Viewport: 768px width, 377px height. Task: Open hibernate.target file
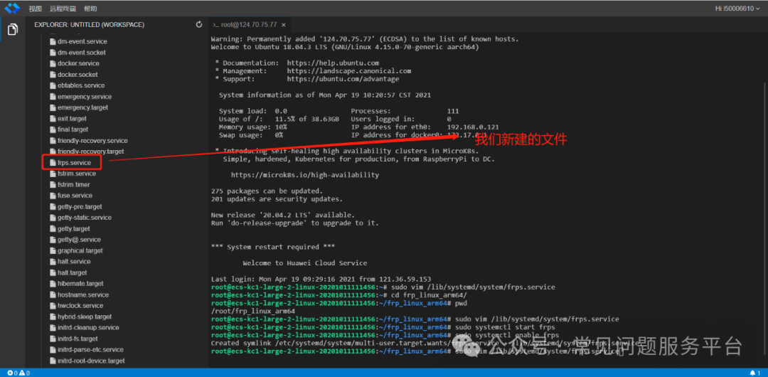(80, 283)
